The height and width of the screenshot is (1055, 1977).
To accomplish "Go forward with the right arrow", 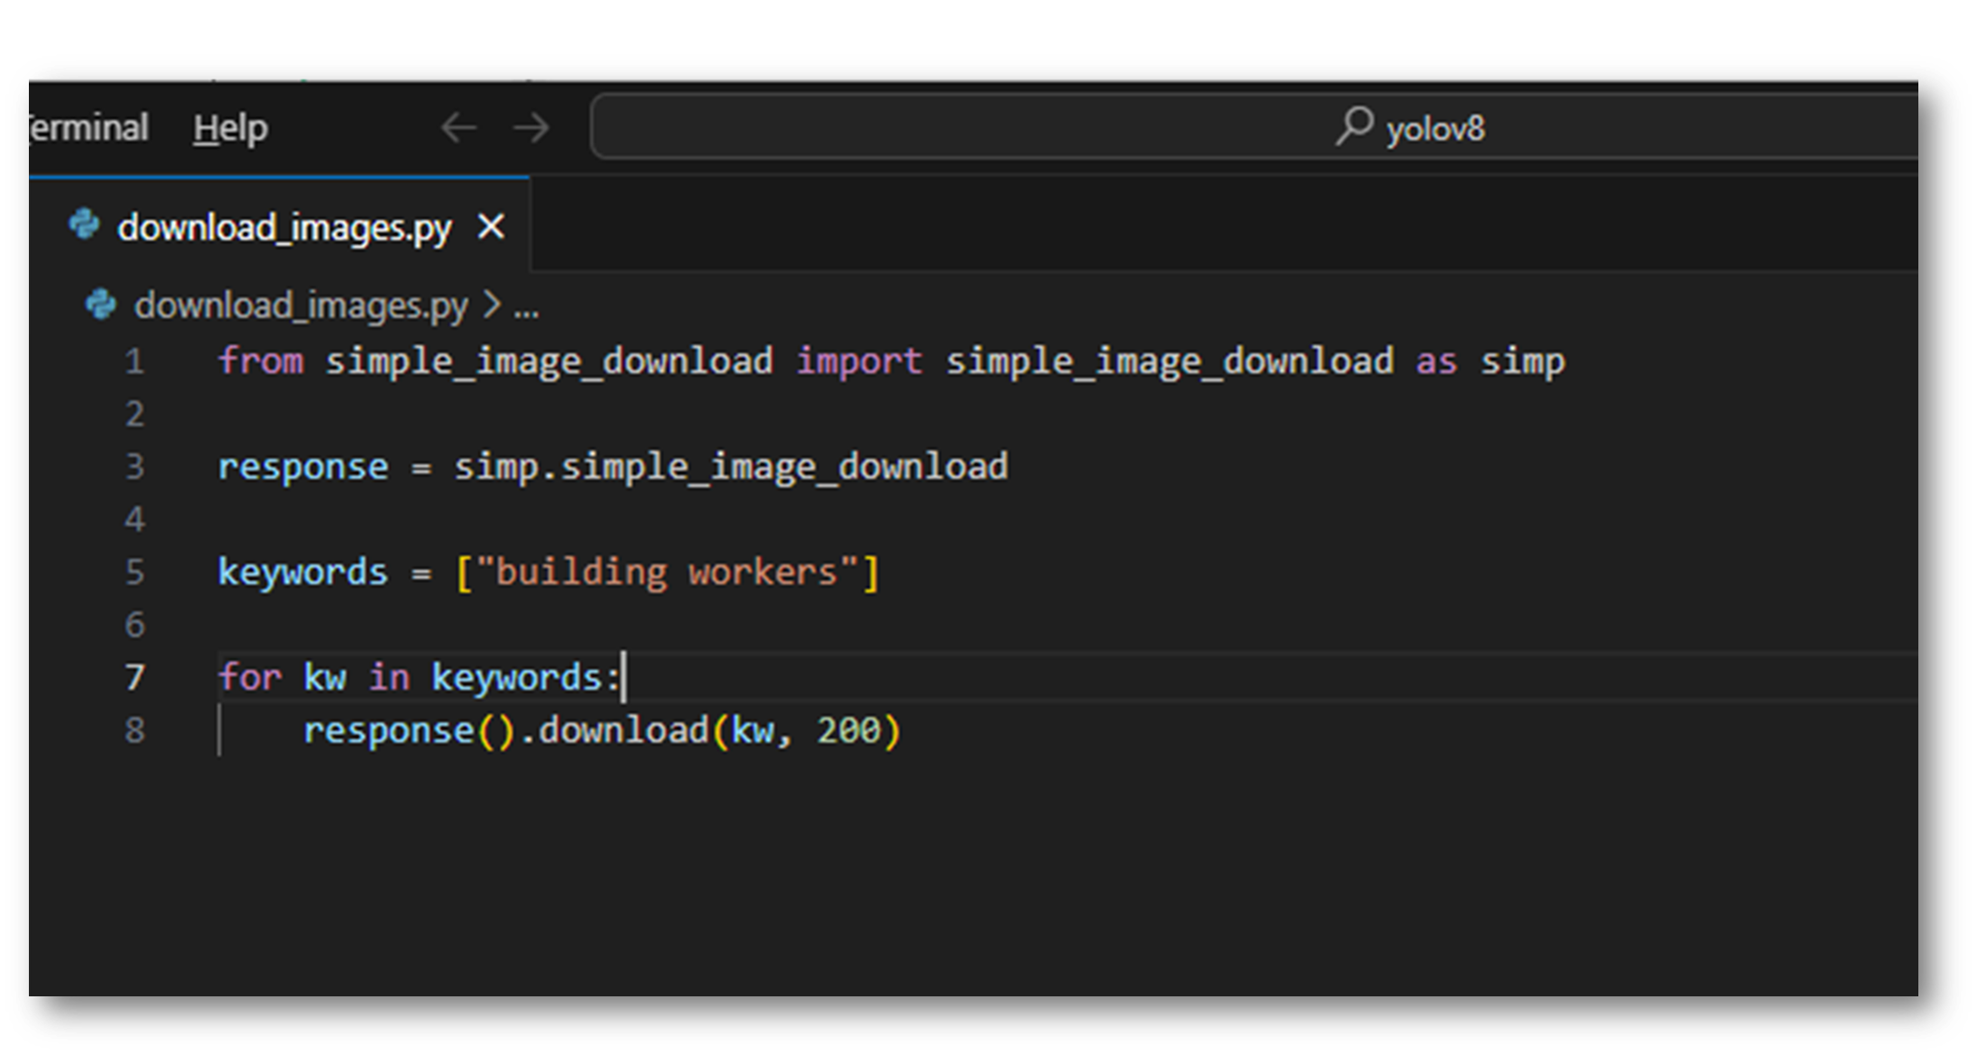I will tap(531, 128).
